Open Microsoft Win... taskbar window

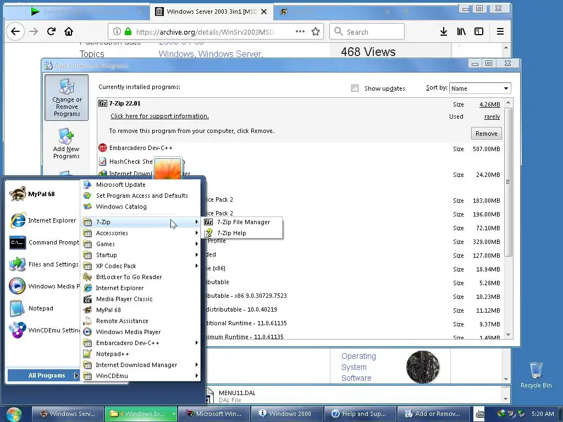coord(214,414)
